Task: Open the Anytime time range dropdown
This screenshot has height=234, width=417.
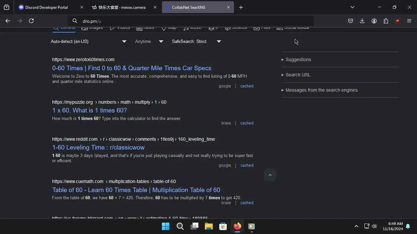Action: click(149, 41)
